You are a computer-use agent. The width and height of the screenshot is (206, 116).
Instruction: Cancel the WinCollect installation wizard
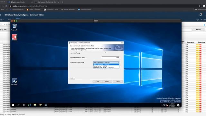(117, 82)
